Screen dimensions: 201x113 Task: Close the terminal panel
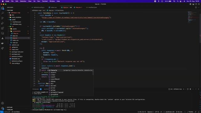198,89
